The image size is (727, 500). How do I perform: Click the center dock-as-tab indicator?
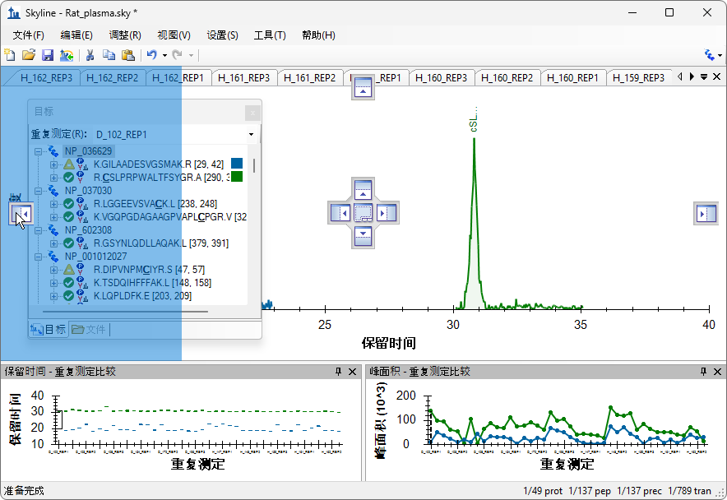(x=363, y=213)
